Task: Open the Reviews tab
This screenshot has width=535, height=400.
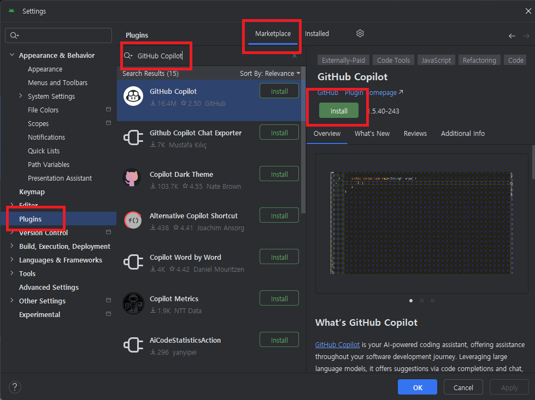Action: (415, 134)
